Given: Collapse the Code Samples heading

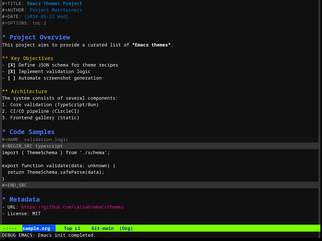Looking at the screenshot, I should (28, 132).
